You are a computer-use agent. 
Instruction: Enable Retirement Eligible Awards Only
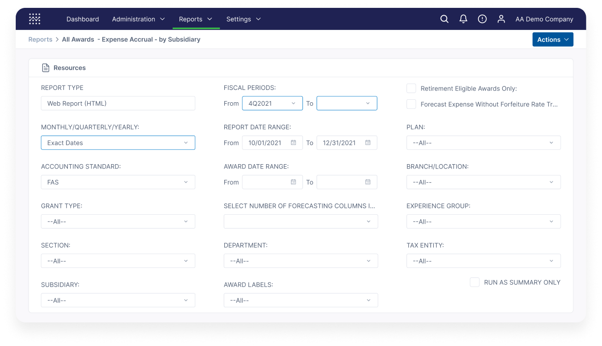point(411,88)
